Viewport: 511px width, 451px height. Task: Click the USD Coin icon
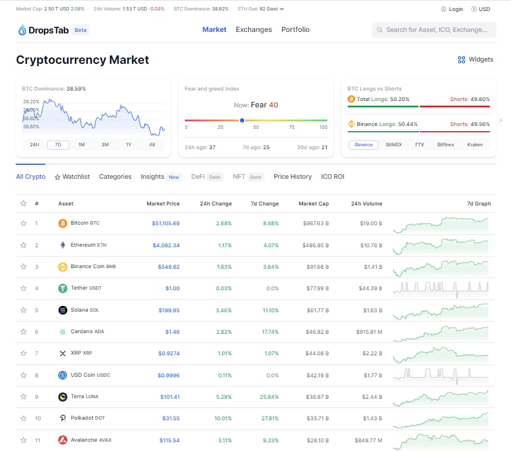click(x=63, y=375)
